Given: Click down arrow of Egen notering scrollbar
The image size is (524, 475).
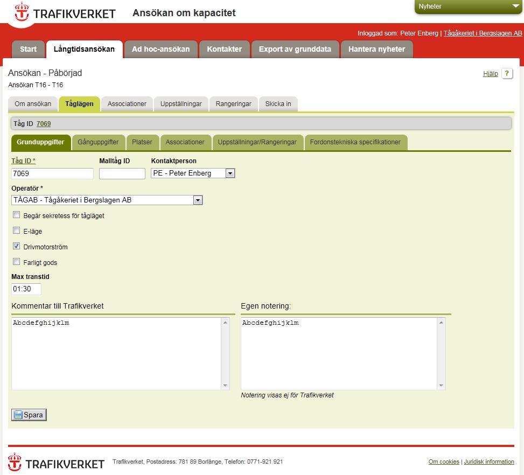Looking at the screenshot, I should [x=441, y=386].
